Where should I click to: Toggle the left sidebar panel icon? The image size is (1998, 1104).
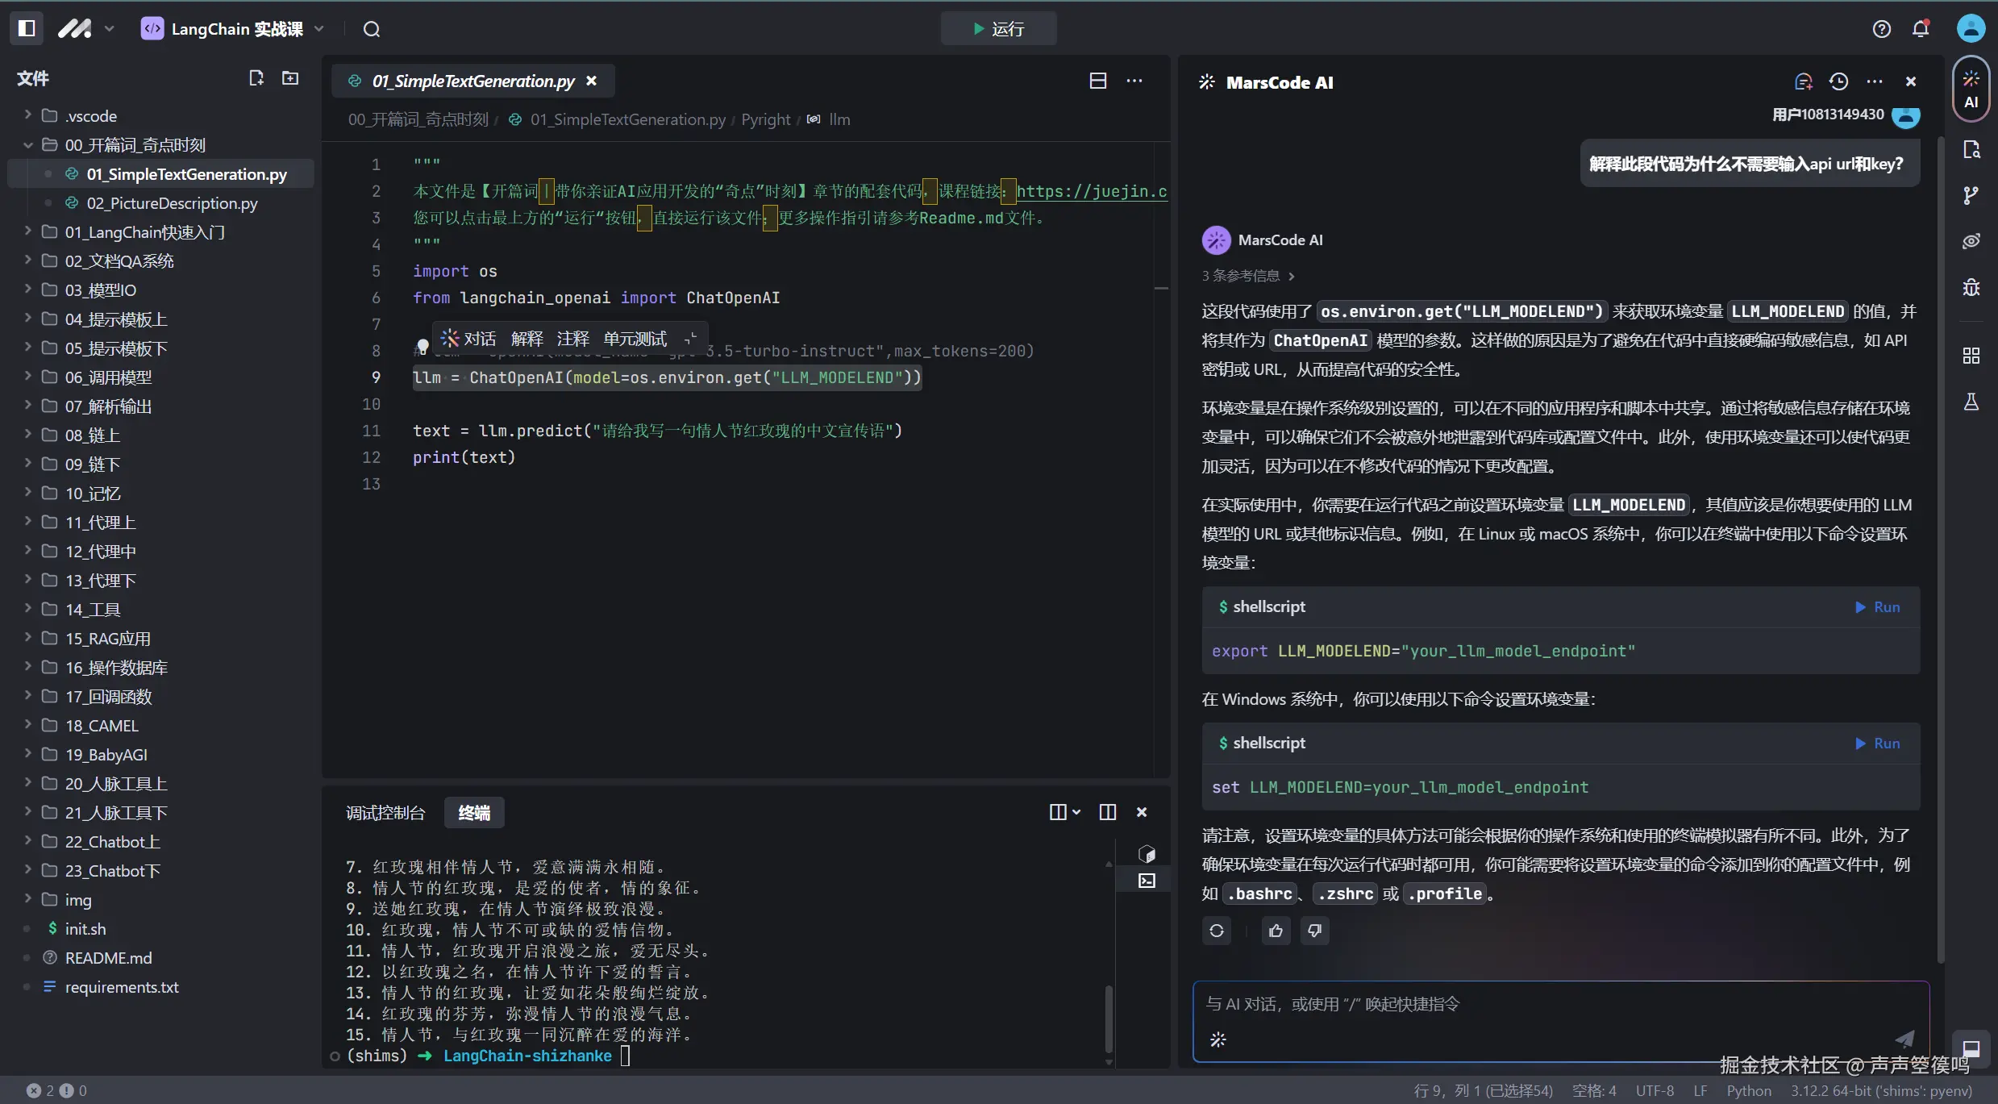27,28
